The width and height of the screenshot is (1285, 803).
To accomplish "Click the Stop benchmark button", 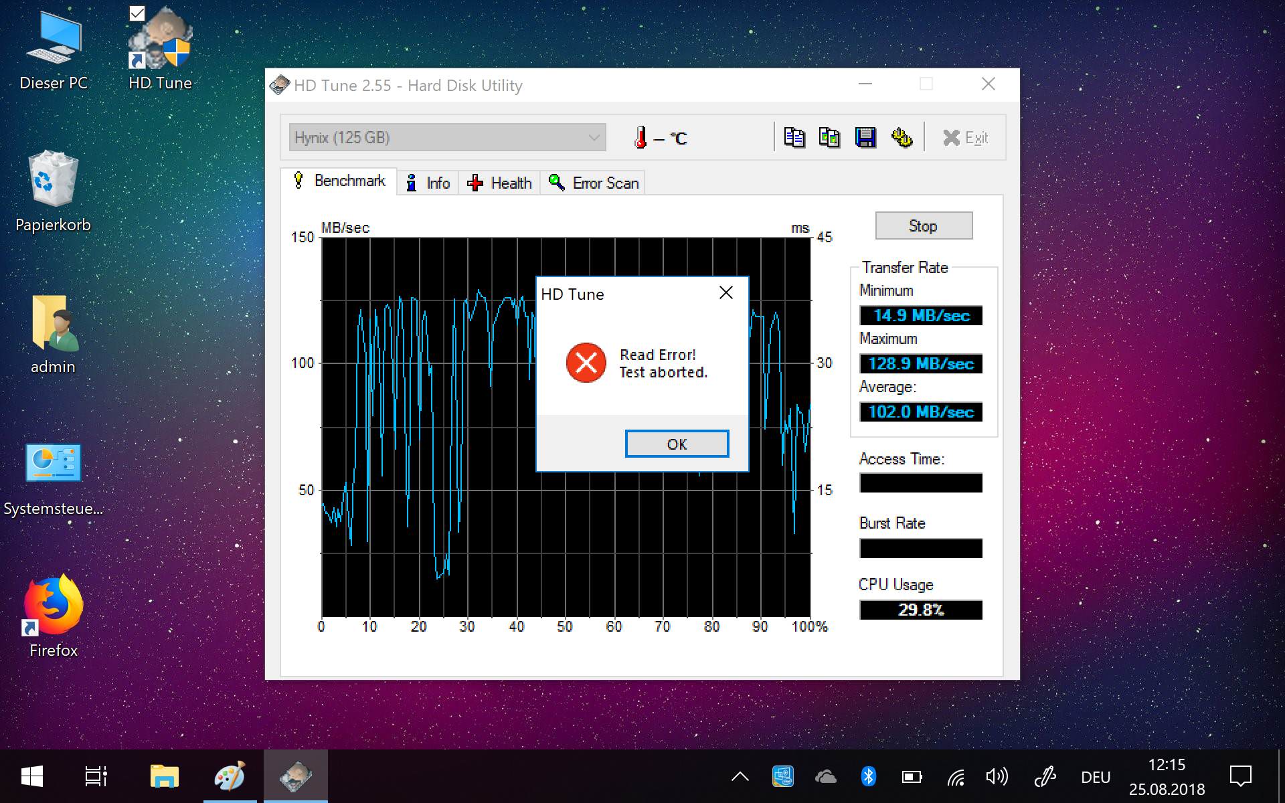I will click(x=924, y=226).
